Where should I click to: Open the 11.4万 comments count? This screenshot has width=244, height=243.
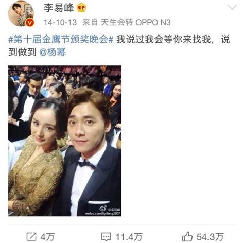tap(129, 237)
